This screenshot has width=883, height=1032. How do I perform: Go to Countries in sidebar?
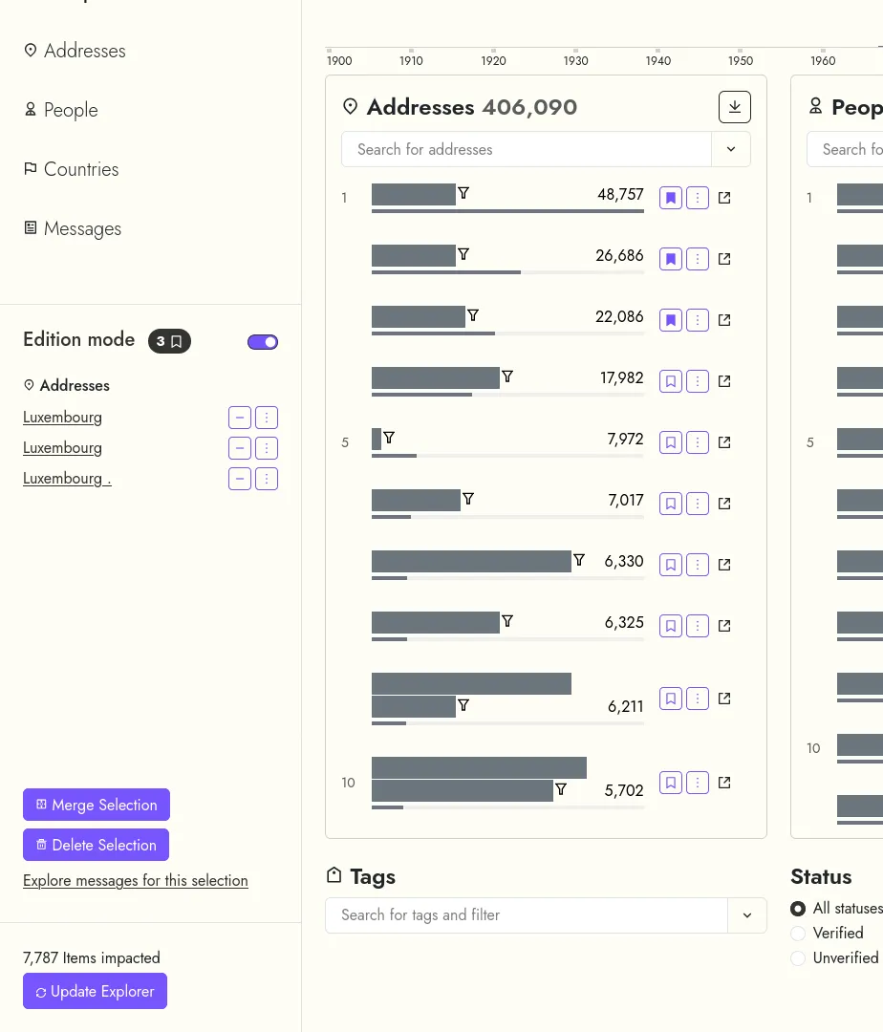point(81,169)
